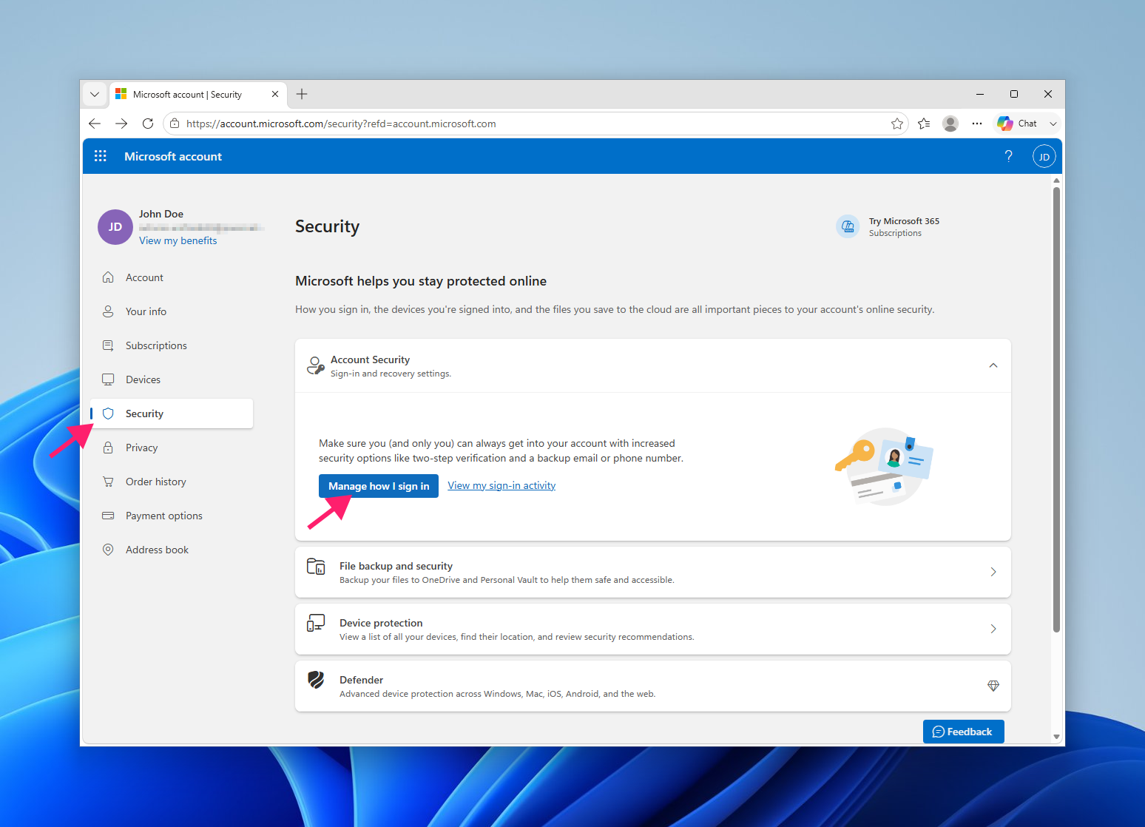Click the Defender premium diamond icon
This screenshot has height=827, width=1145.
993,686
